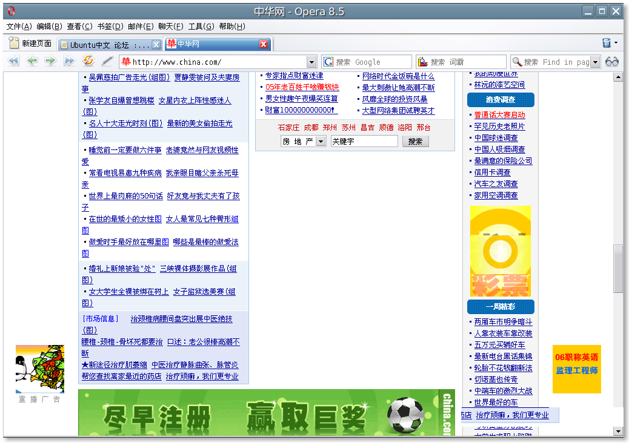Go back with the back arrow
Image resolution: width=629 pixels, height=443 pixels.
click(32, 61)
